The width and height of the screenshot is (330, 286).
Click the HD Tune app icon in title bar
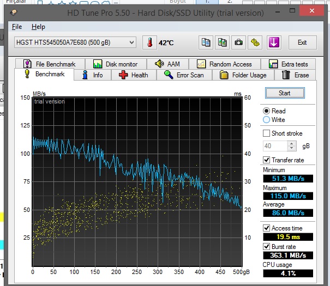coord(14,12)
